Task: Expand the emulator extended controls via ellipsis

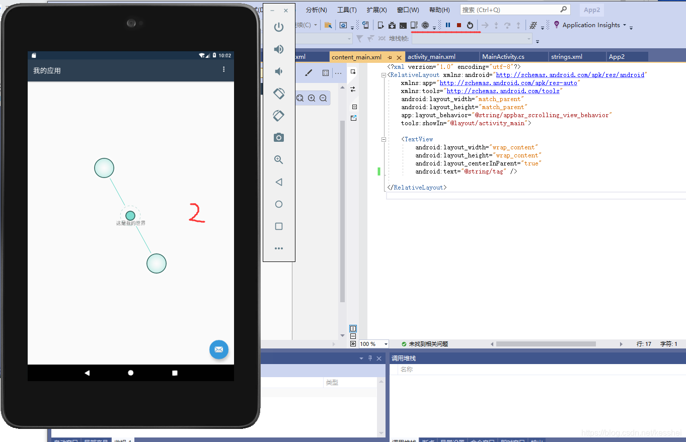Action: 279,248
